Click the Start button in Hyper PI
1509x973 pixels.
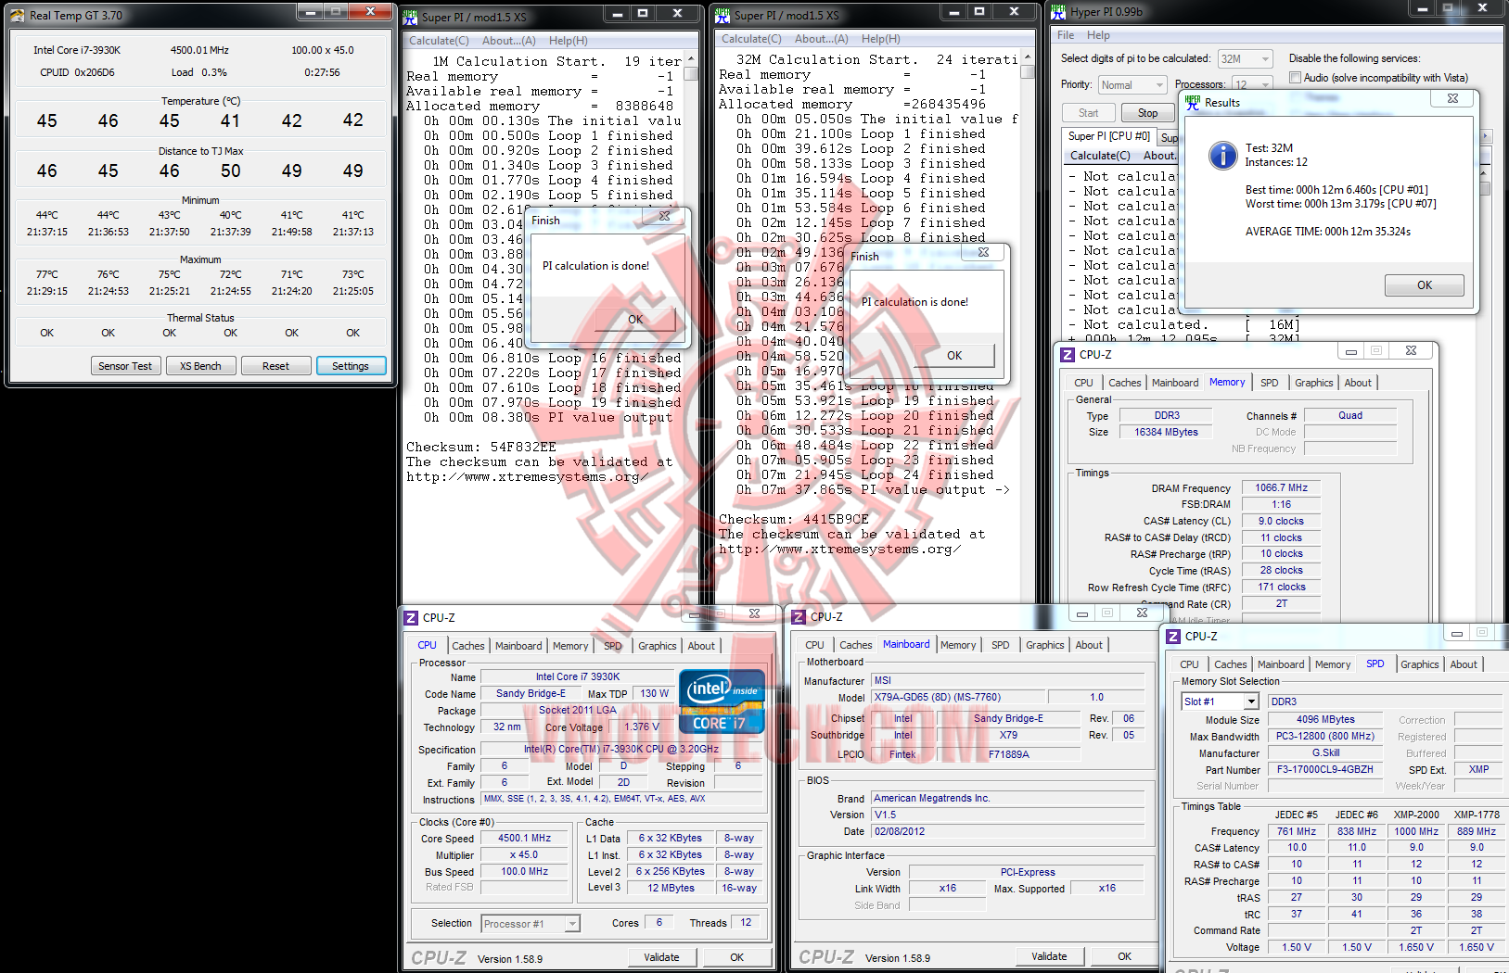(1088, 113)
